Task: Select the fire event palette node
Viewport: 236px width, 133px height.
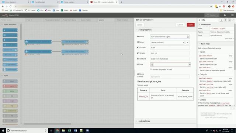Action: point(10,55)
